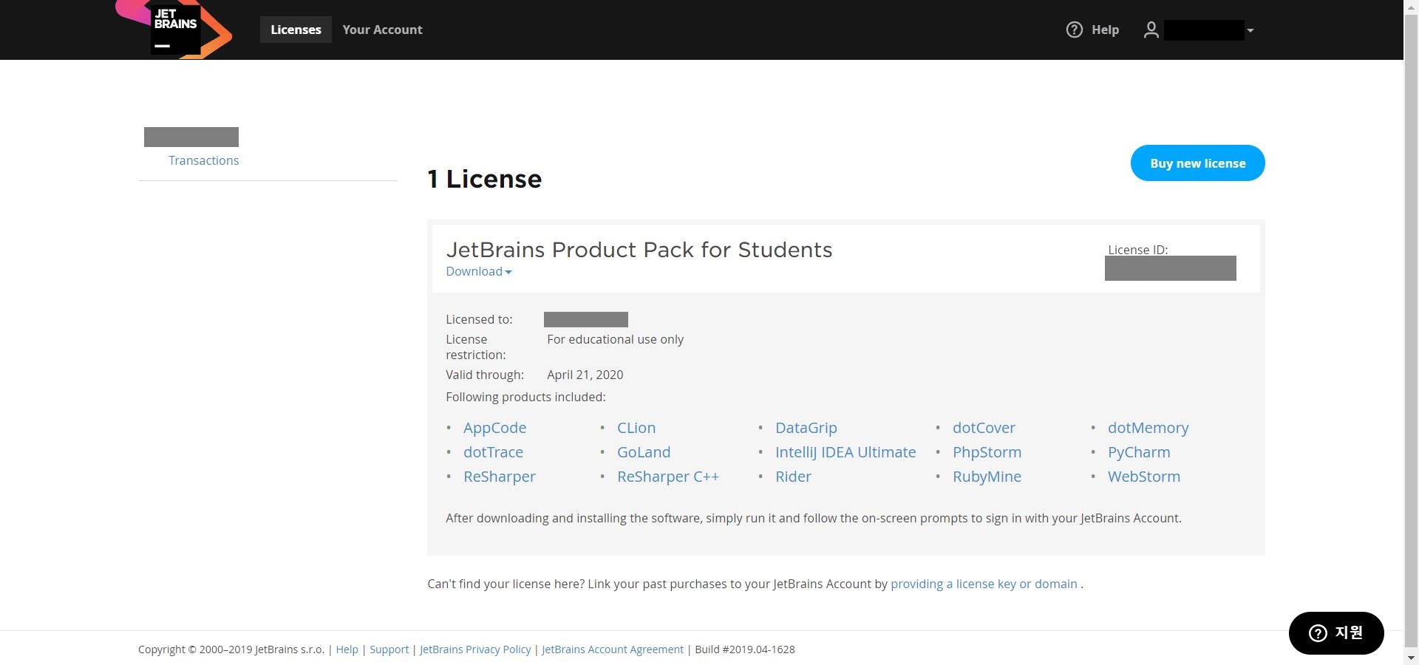This screenshot has width=1419, height=665.
Task: Open the IntelliJ IDEA Ultimate link
Action: click(x=845, y=452)
